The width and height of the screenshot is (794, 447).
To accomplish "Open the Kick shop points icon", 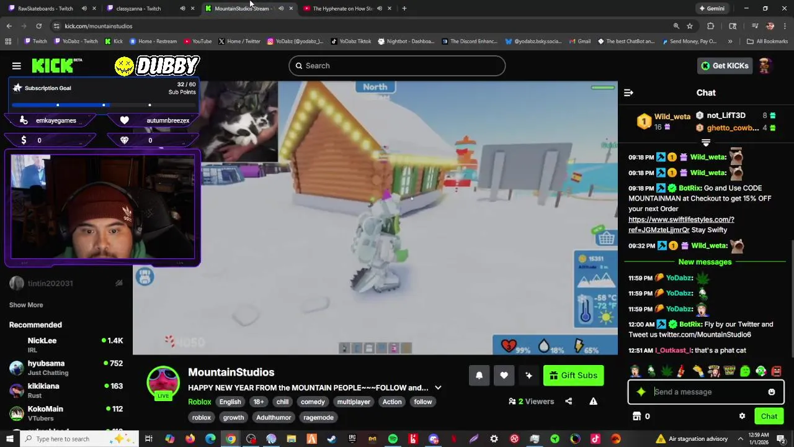I will coord(636,416).
